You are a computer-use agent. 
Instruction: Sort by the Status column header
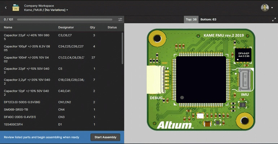pyautogui.click(x=112, y=27)
